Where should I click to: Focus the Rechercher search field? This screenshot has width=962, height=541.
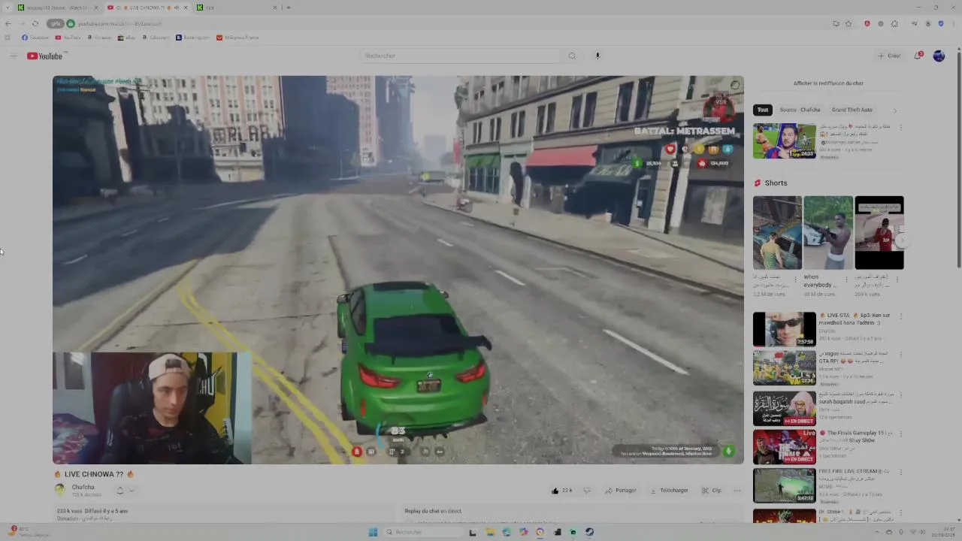[460, 56]
